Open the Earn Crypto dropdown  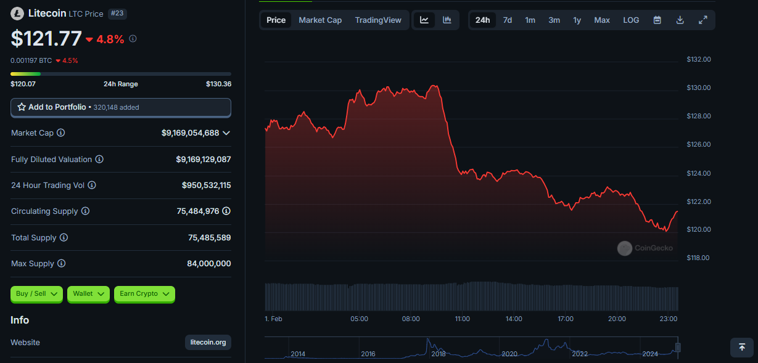coord(144,294)
